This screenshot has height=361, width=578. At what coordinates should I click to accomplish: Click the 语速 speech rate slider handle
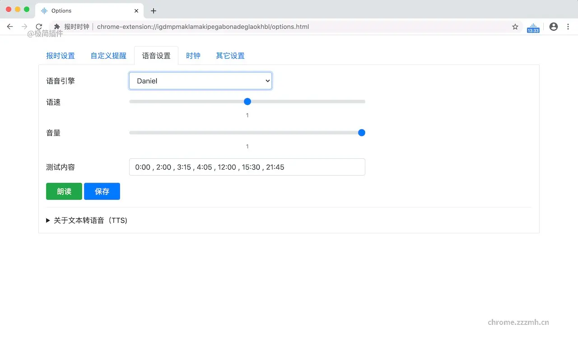tap(247, 102)
